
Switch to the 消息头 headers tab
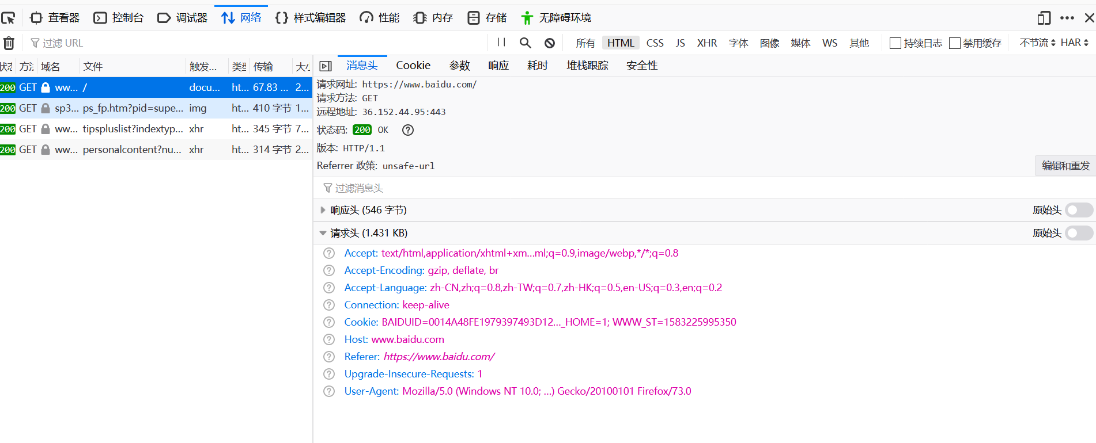pyautogui.click(x=362, y=66)
